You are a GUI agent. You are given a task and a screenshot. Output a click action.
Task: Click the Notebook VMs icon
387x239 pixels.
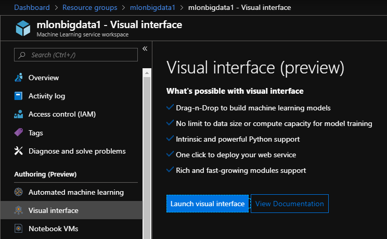(x=19, y=229)
